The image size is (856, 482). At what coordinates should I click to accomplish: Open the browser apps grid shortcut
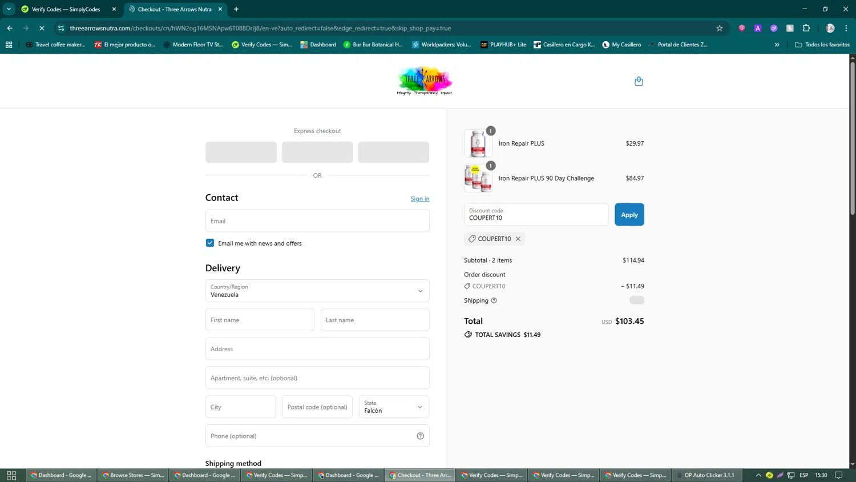tap(9, 45)
